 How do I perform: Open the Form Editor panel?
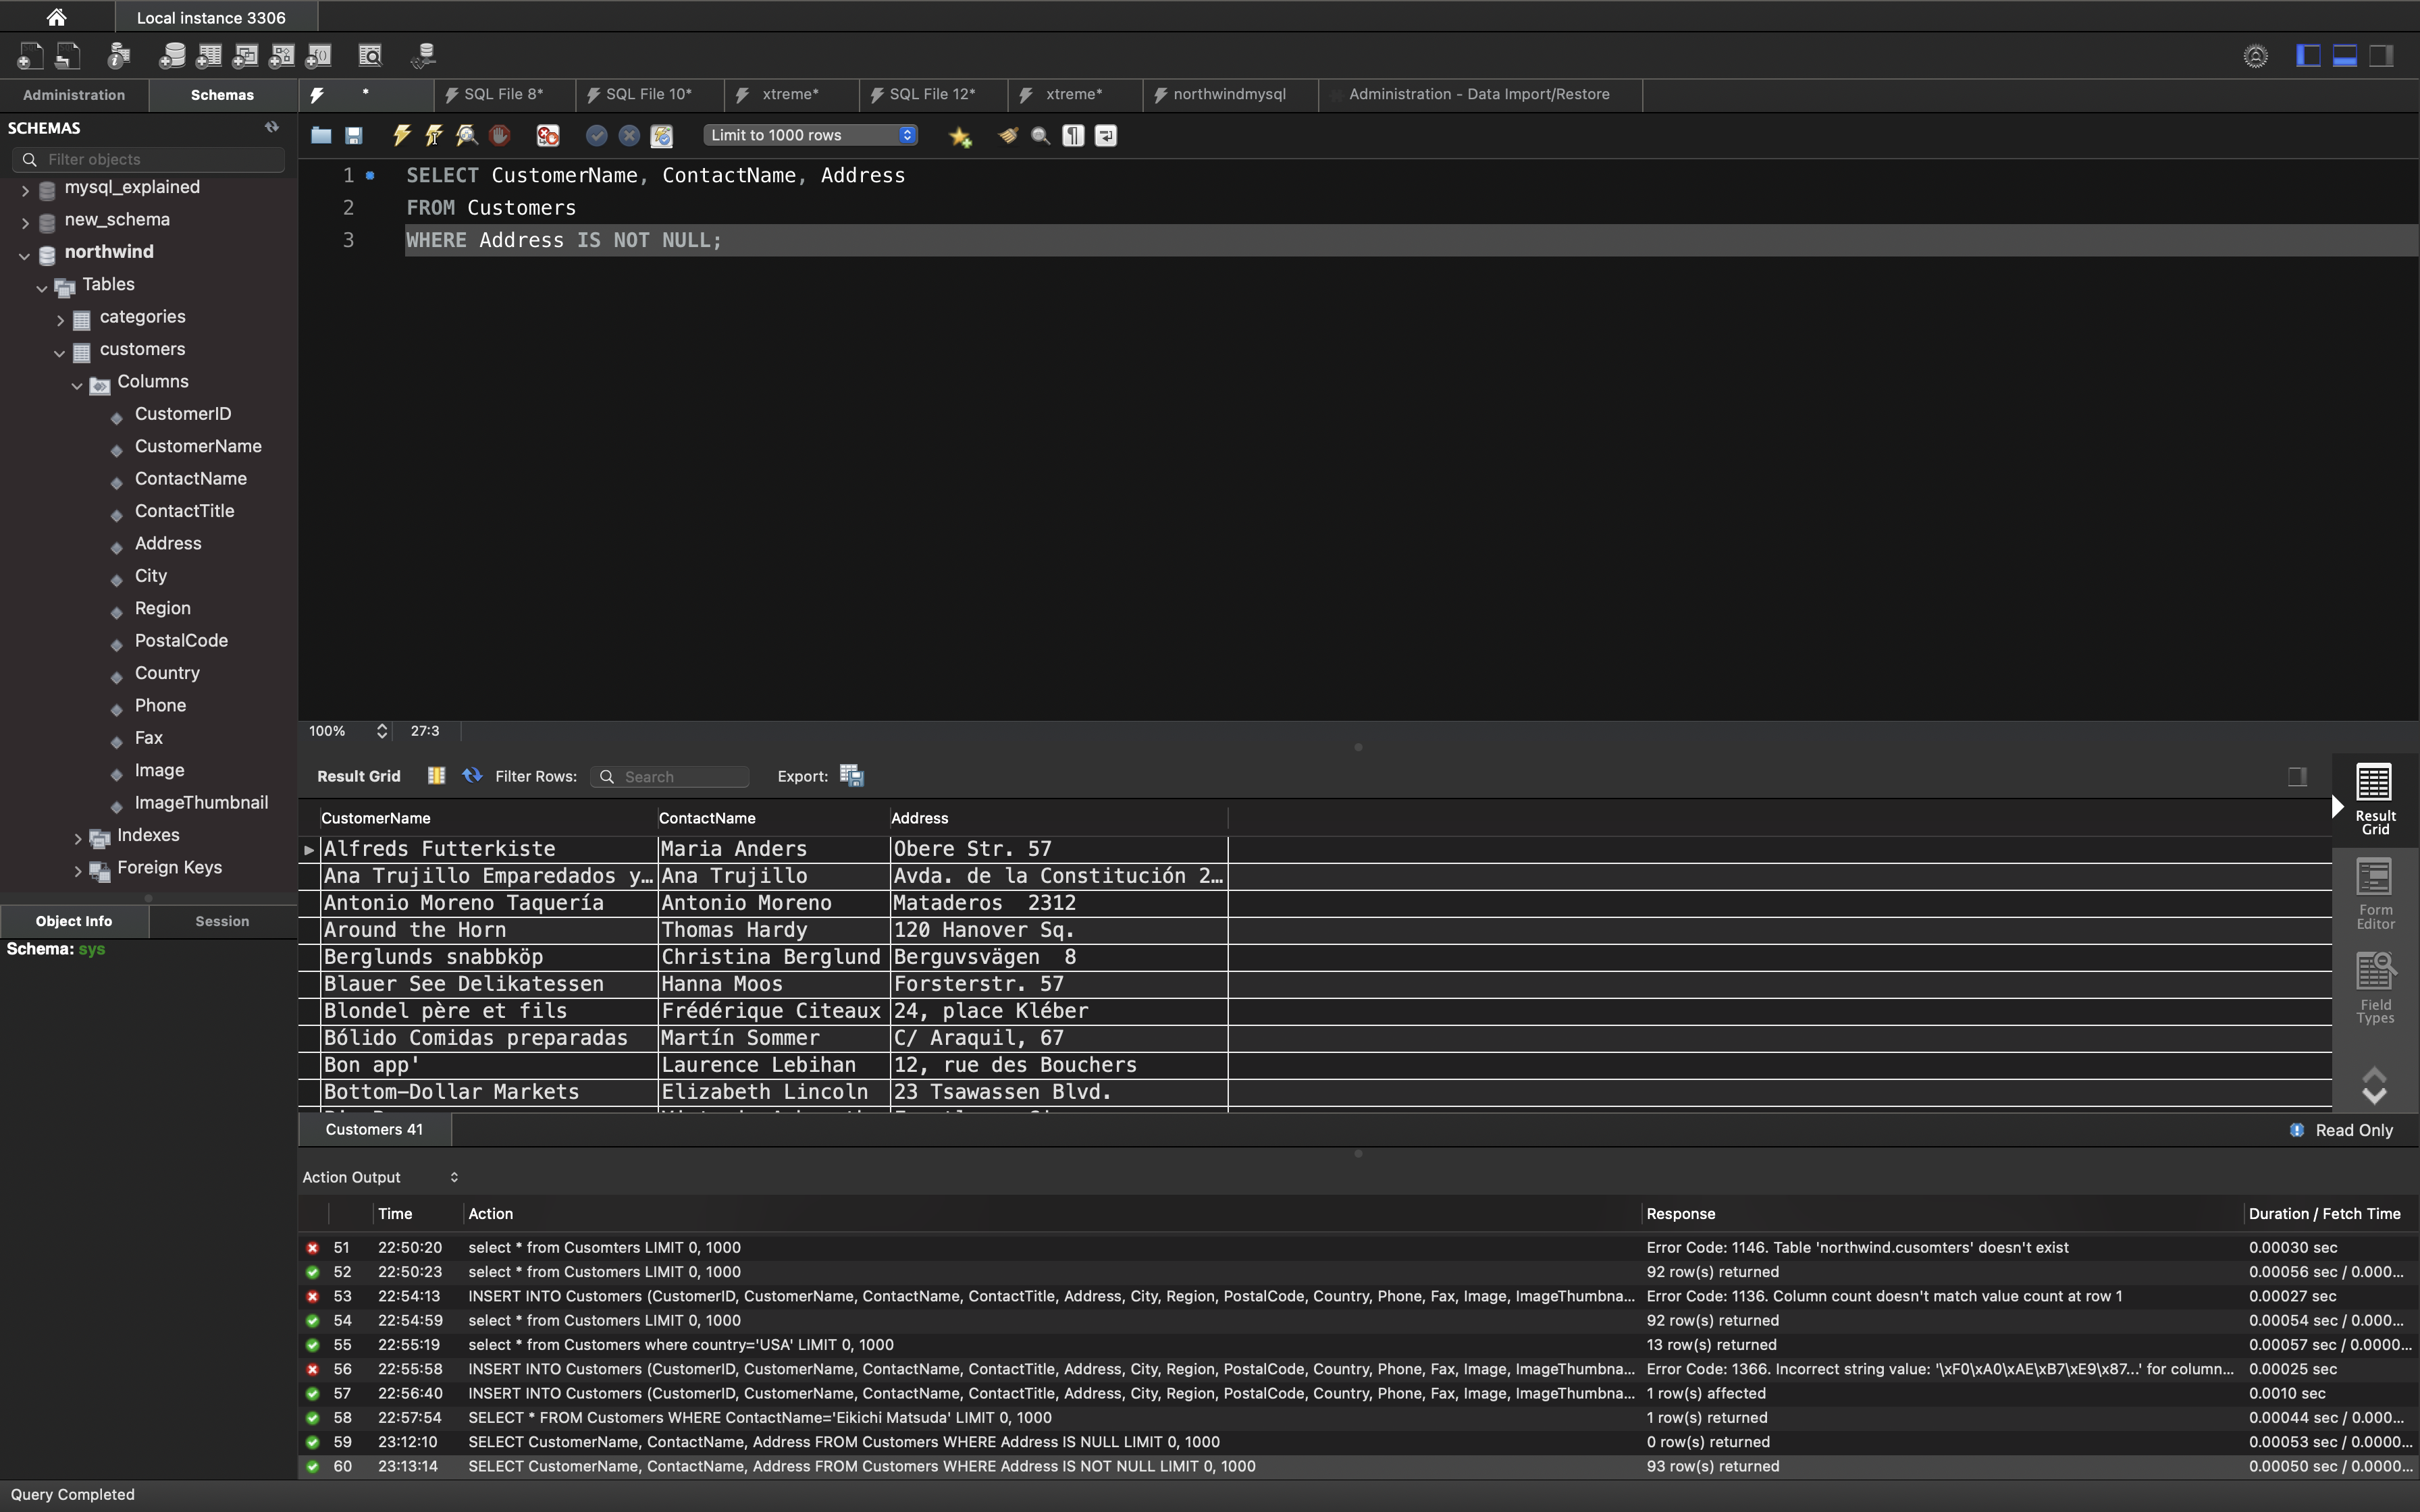click(x=2375, y=893)
